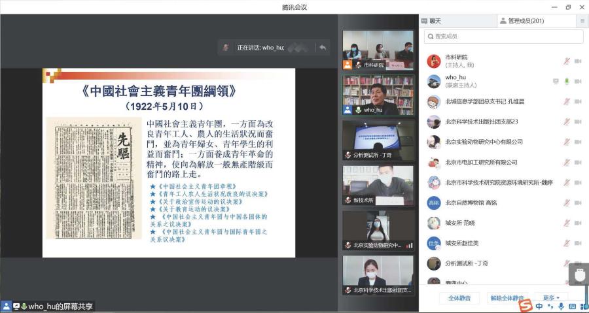The width and height of the screenshot is (589, 313).
Task: Select the who_hu video thumbnail
Action: point(378,95)
